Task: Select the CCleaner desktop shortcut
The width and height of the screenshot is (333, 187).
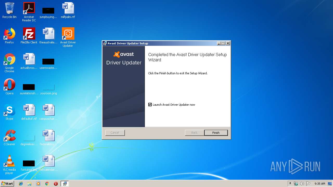Action: point(9,138)
